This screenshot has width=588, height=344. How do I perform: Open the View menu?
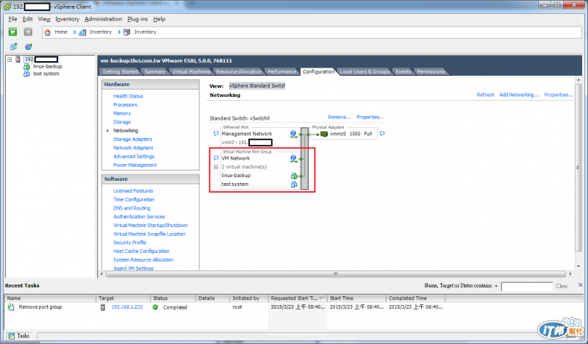tap(44, 19)
